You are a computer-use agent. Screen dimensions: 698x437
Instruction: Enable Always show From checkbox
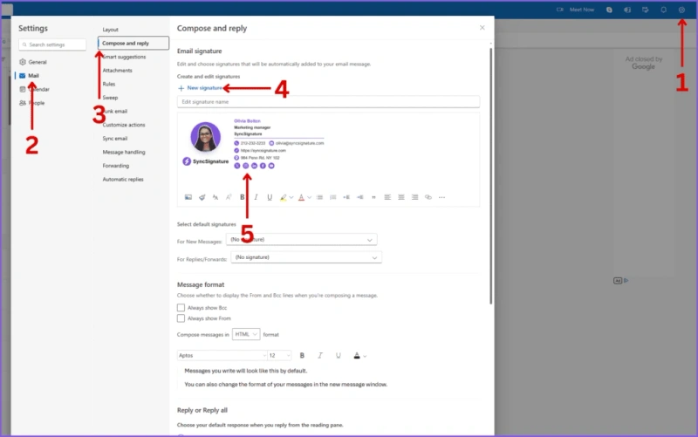click(x=181, y=318)
